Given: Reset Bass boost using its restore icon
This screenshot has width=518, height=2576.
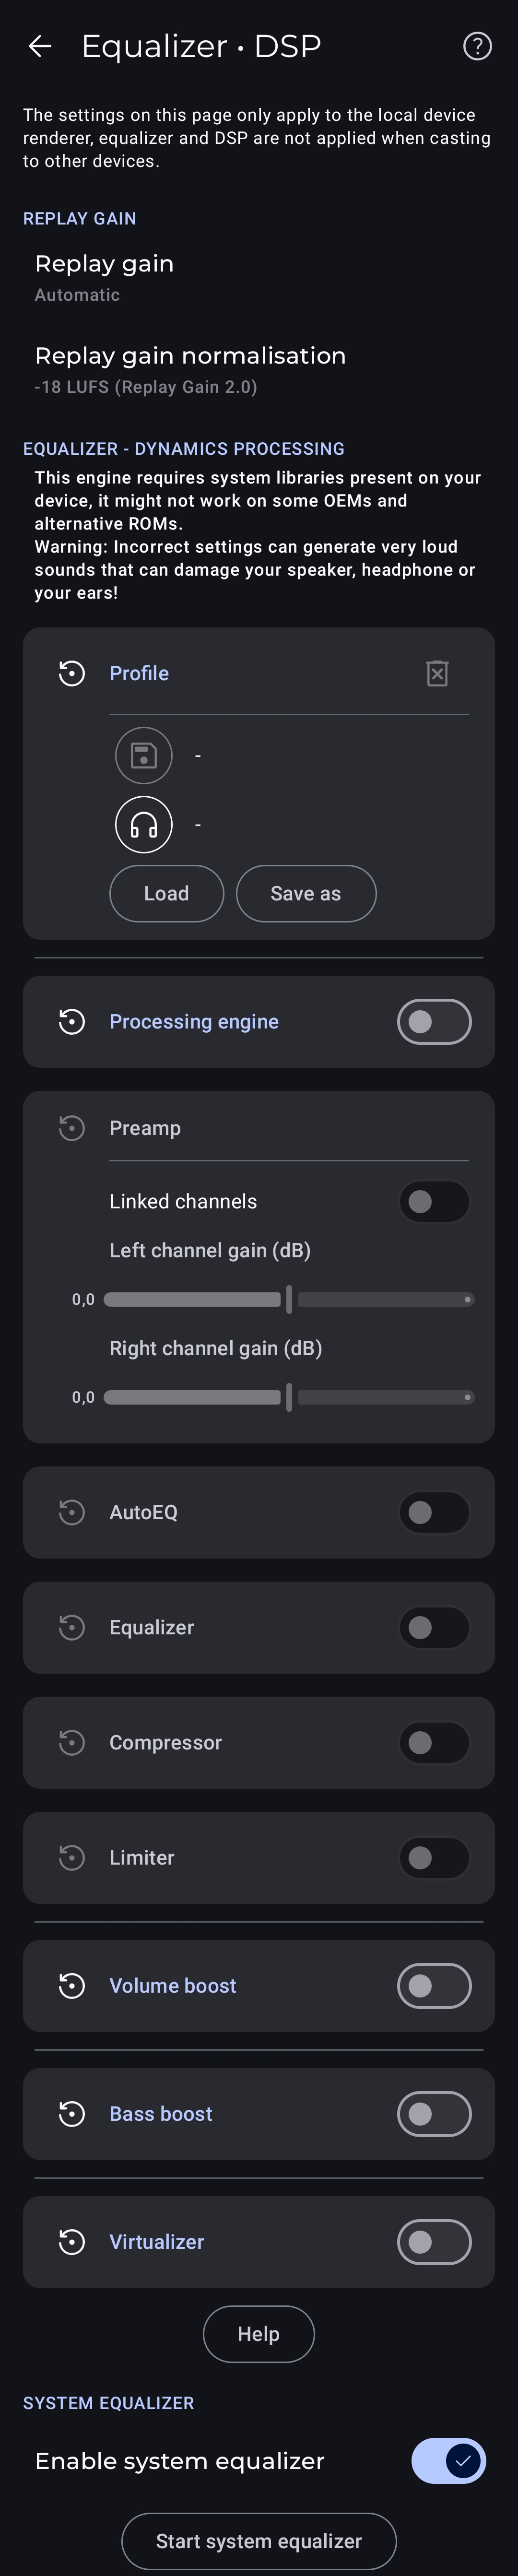Looking at the screenshot, I should 72,2114.
